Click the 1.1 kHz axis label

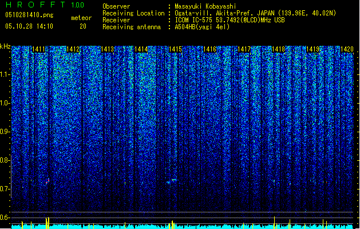click(5, 74)
